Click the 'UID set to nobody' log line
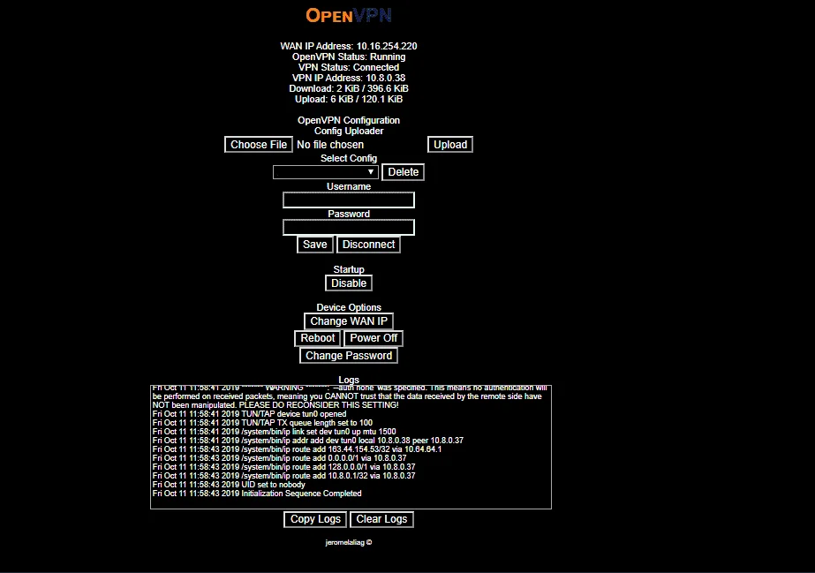This screenshot has height=573, width=815. tap(229, 485)
